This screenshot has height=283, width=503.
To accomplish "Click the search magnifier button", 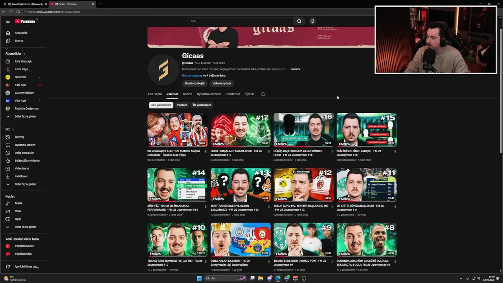I will point(299,21).
